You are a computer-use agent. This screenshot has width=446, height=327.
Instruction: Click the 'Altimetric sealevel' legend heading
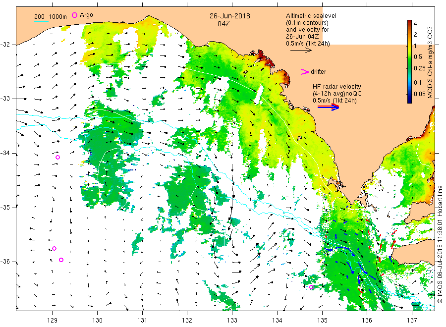pyautogui.click(x=311, y=16)
